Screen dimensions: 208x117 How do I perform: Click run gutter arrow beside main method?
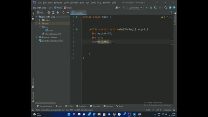pyautogui.click(x=77, y=29)
